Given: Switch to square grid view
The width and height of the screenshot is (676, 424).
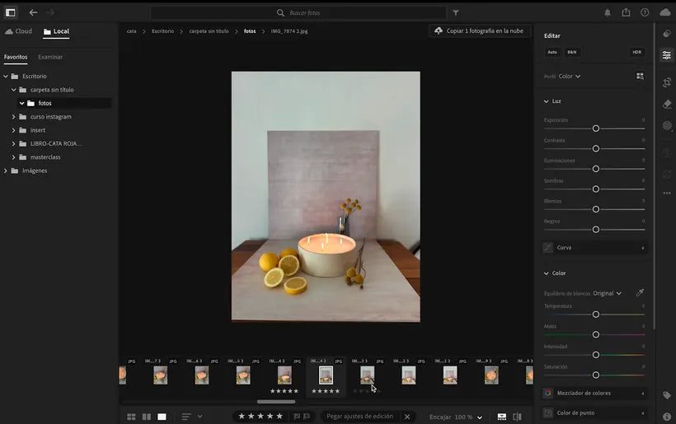Looking at the screenshot, I should pos(147,417).
